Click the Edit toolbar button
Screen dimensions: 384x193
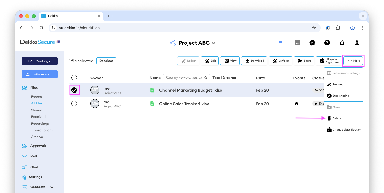(x=210, y=61)
